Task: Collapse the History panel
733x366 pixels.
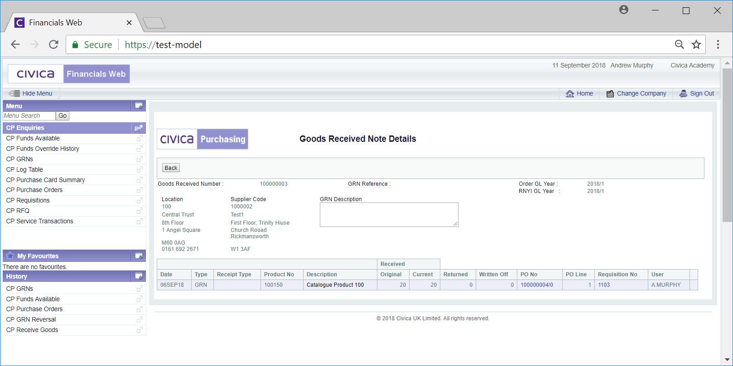Action: 139,276
